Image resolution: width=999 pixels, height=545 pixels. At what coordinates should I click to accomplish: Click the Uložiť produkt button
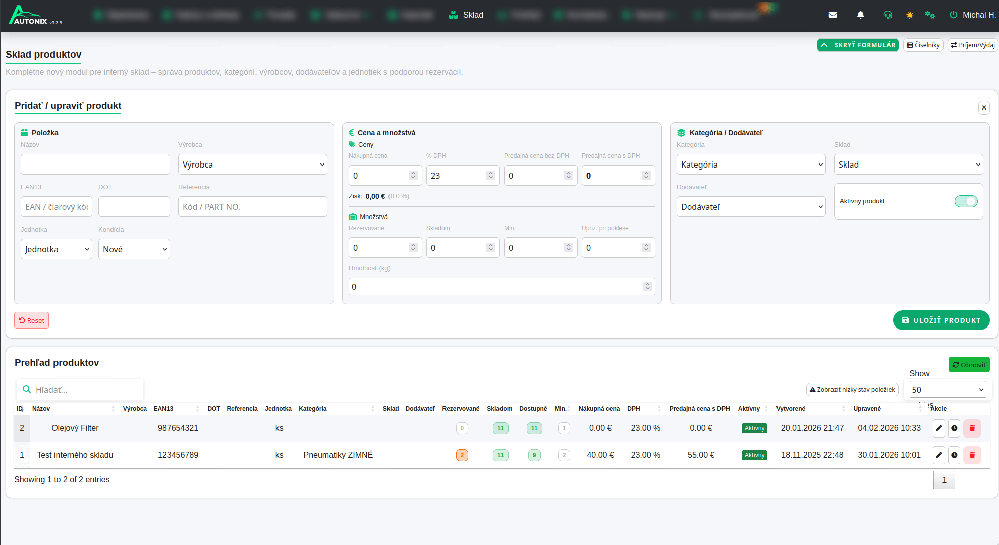[x=941, y=320]
